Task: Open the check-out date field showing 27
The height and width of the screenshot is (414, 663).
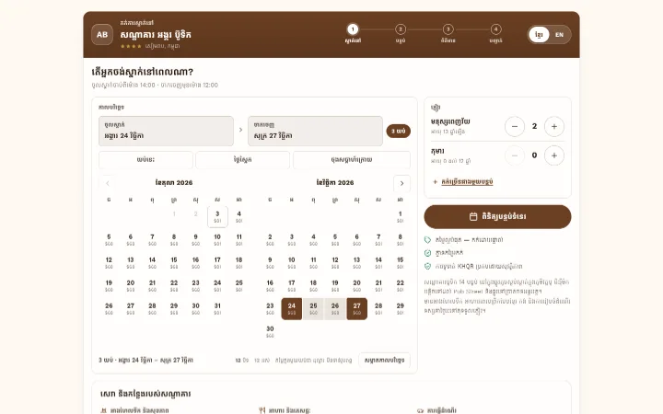Action: (x=315, y=131)
